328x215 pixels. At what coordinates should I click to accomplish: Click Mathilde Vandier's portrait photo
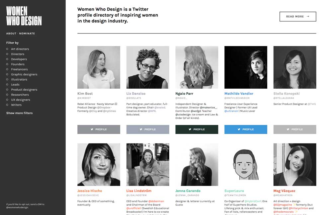pyautogui.click(x=246, y=67)
